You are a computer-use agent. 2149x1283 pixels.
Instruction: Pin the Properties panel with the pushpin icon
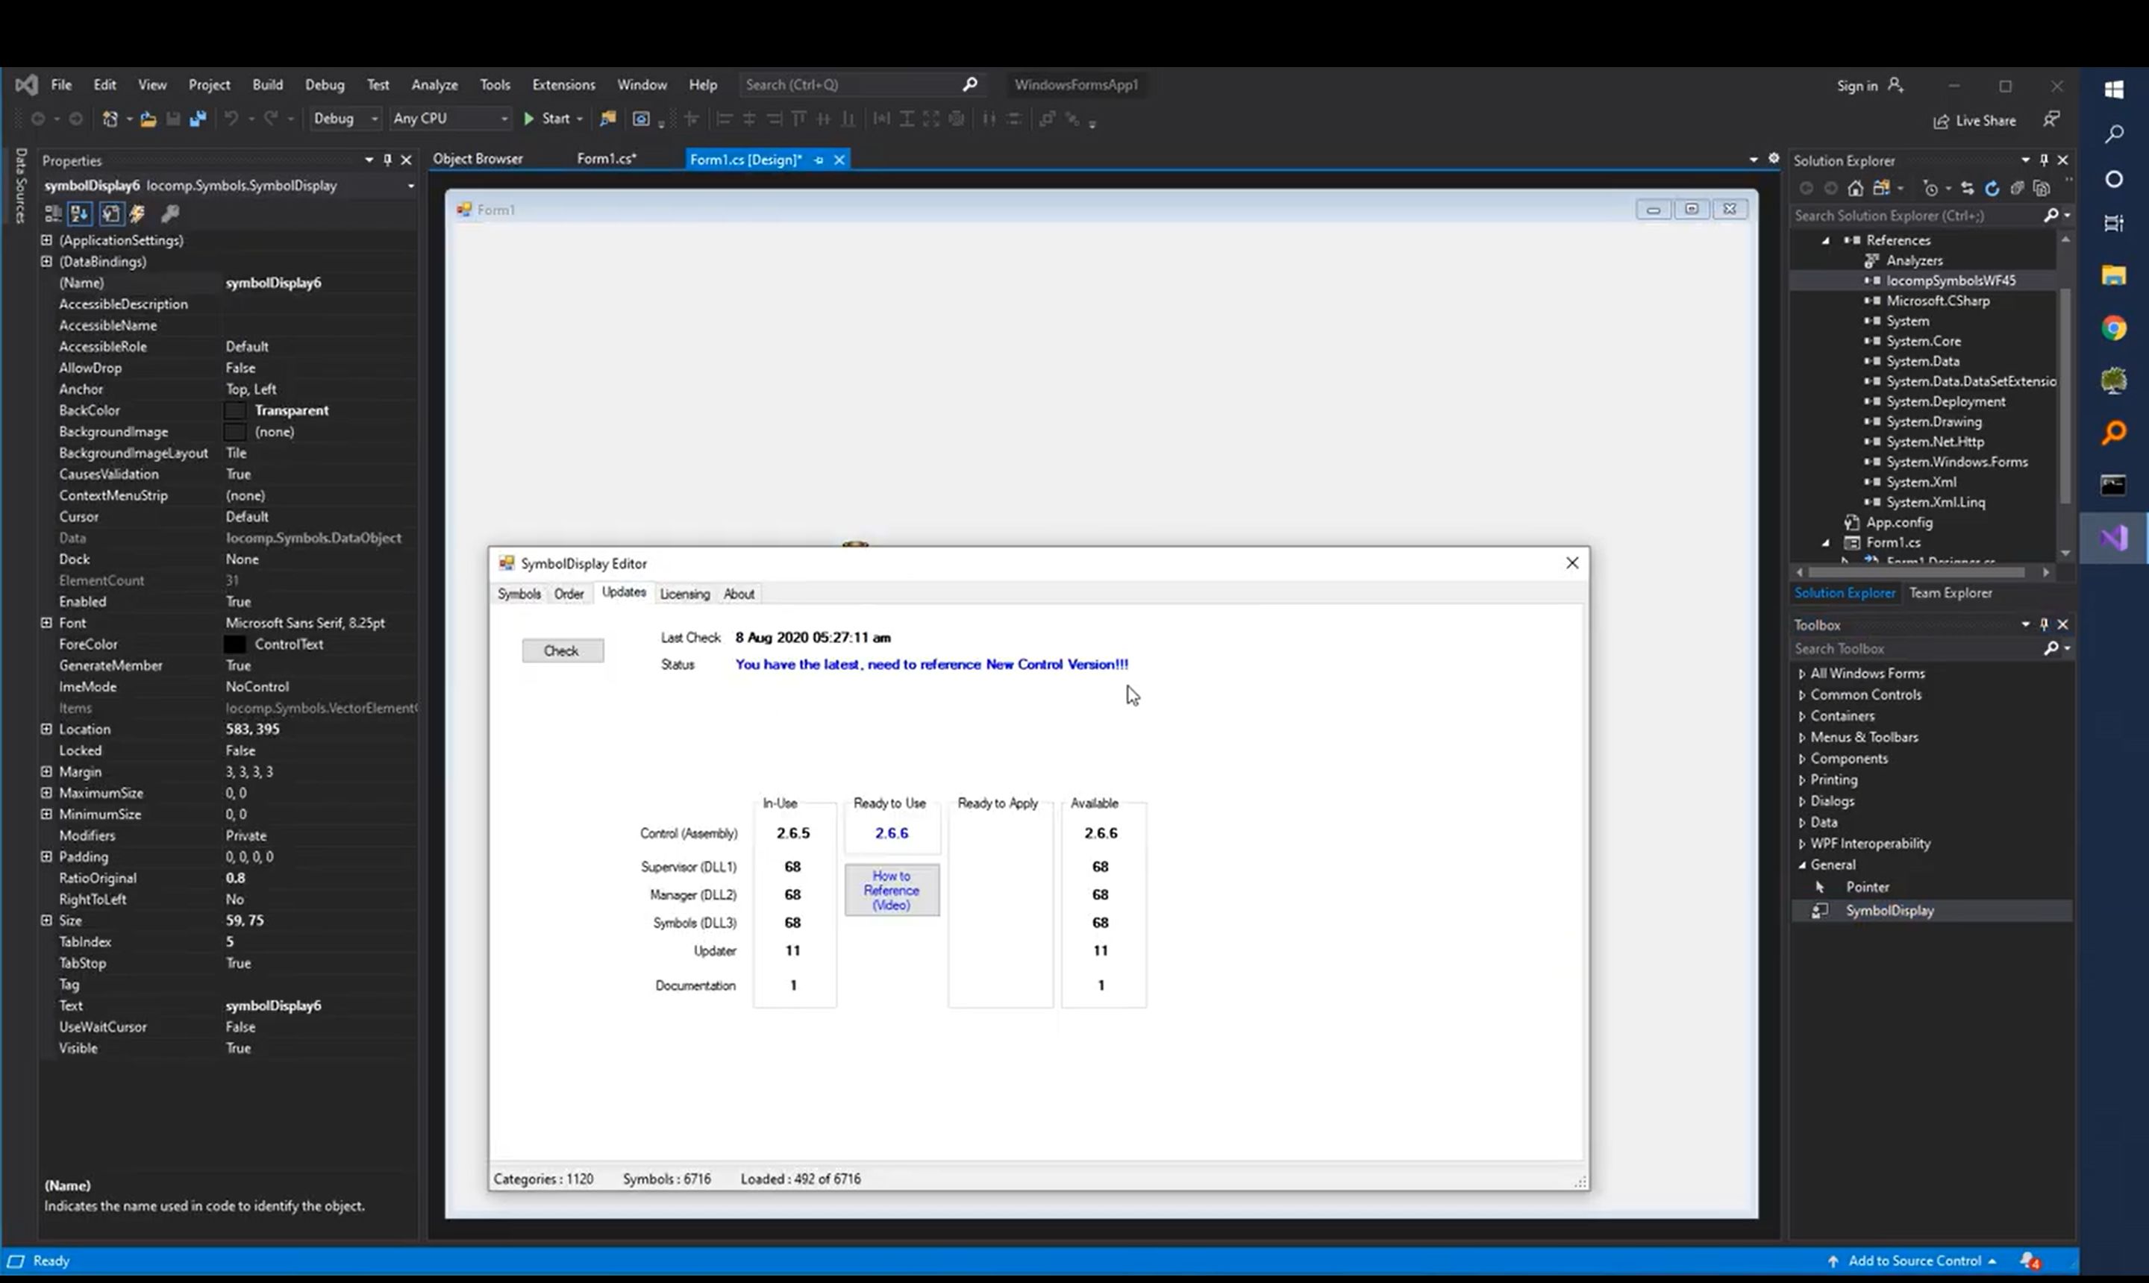click(387, 160)
